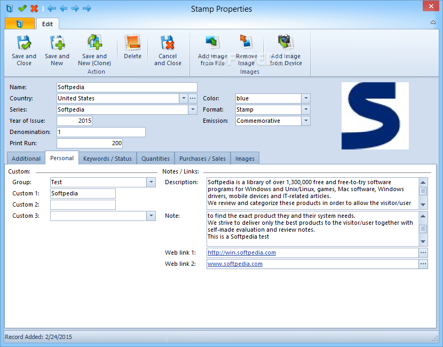Click the Name input field
Viewport: 443px width, 347px height.
click(127, 88)
